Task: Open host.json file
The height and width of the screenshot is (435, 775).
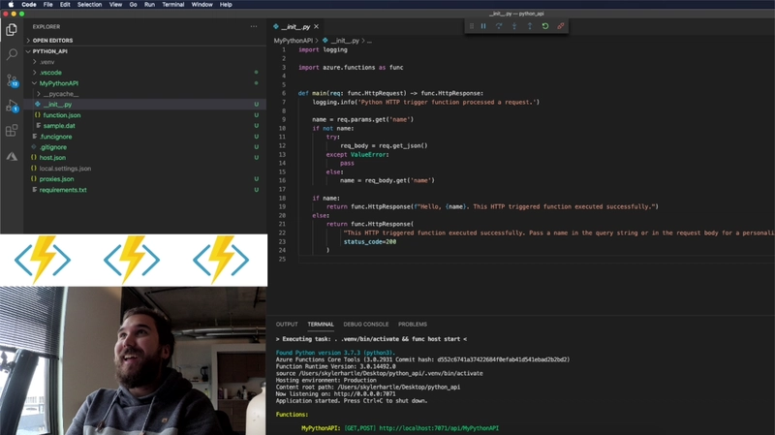Action: point(52,158)
